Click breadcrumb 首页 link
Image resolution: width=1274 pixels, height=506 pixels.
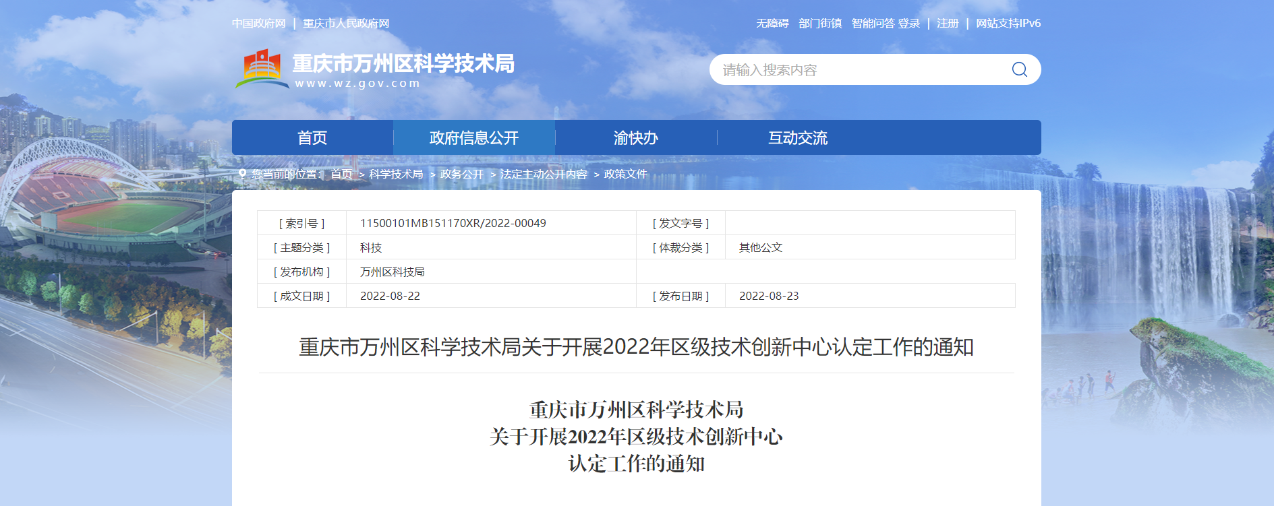point(341,174)
